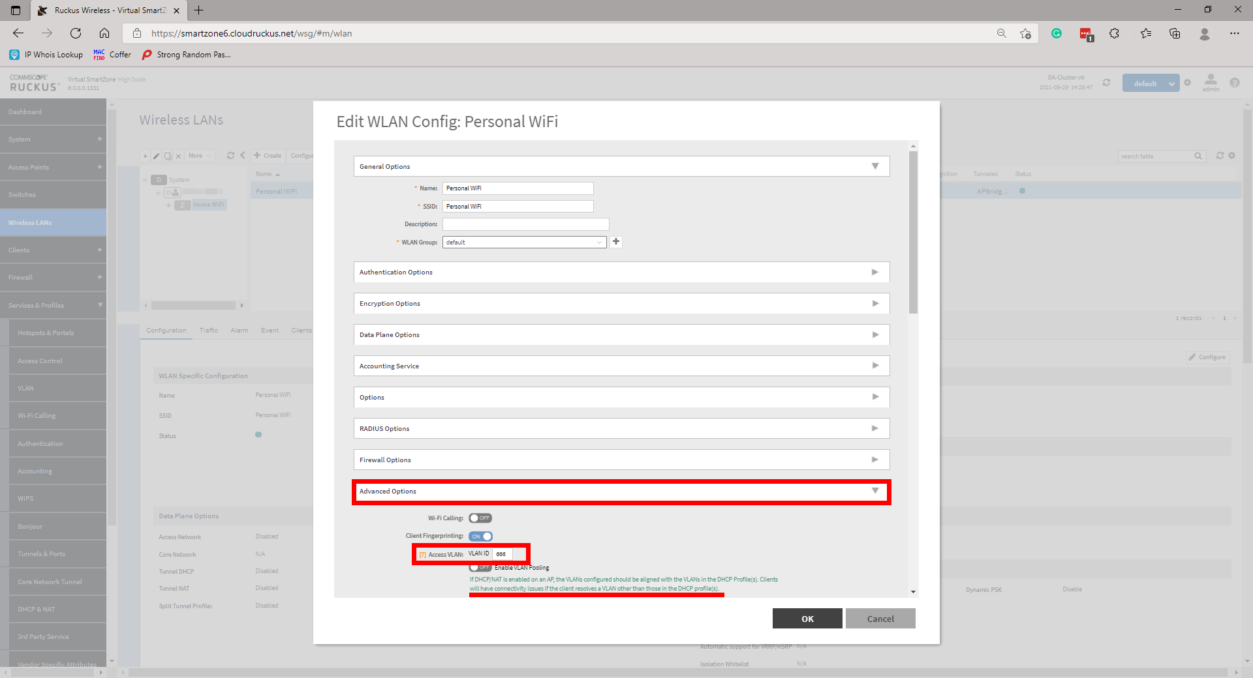The image size is (1253, 678).
Task: Cancel the Edit WLAN Config dialog
Action: tap(880, 619)
